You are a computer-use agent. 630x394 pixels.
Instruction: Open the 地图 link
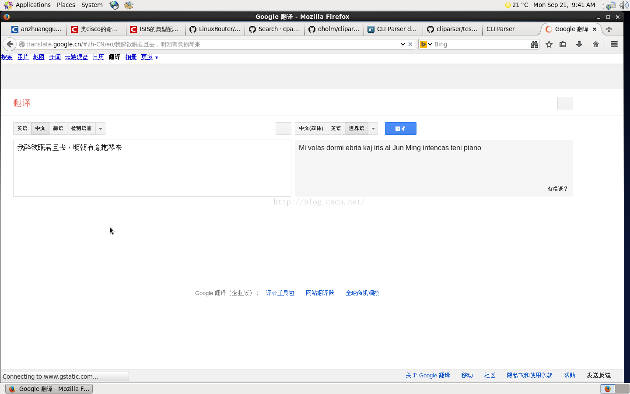pos(39,57)
